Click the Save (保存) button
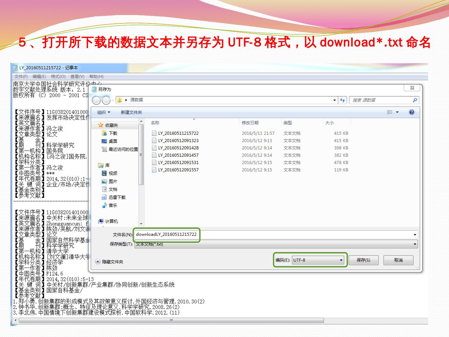Viewport: 449px width, 337px height. click(x=364, y=260)
